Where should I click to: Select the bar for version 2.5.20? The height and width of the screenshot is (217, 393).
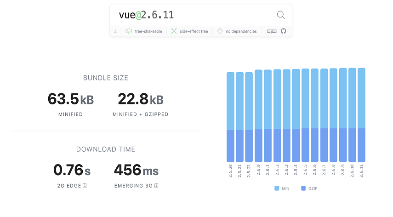230,117
